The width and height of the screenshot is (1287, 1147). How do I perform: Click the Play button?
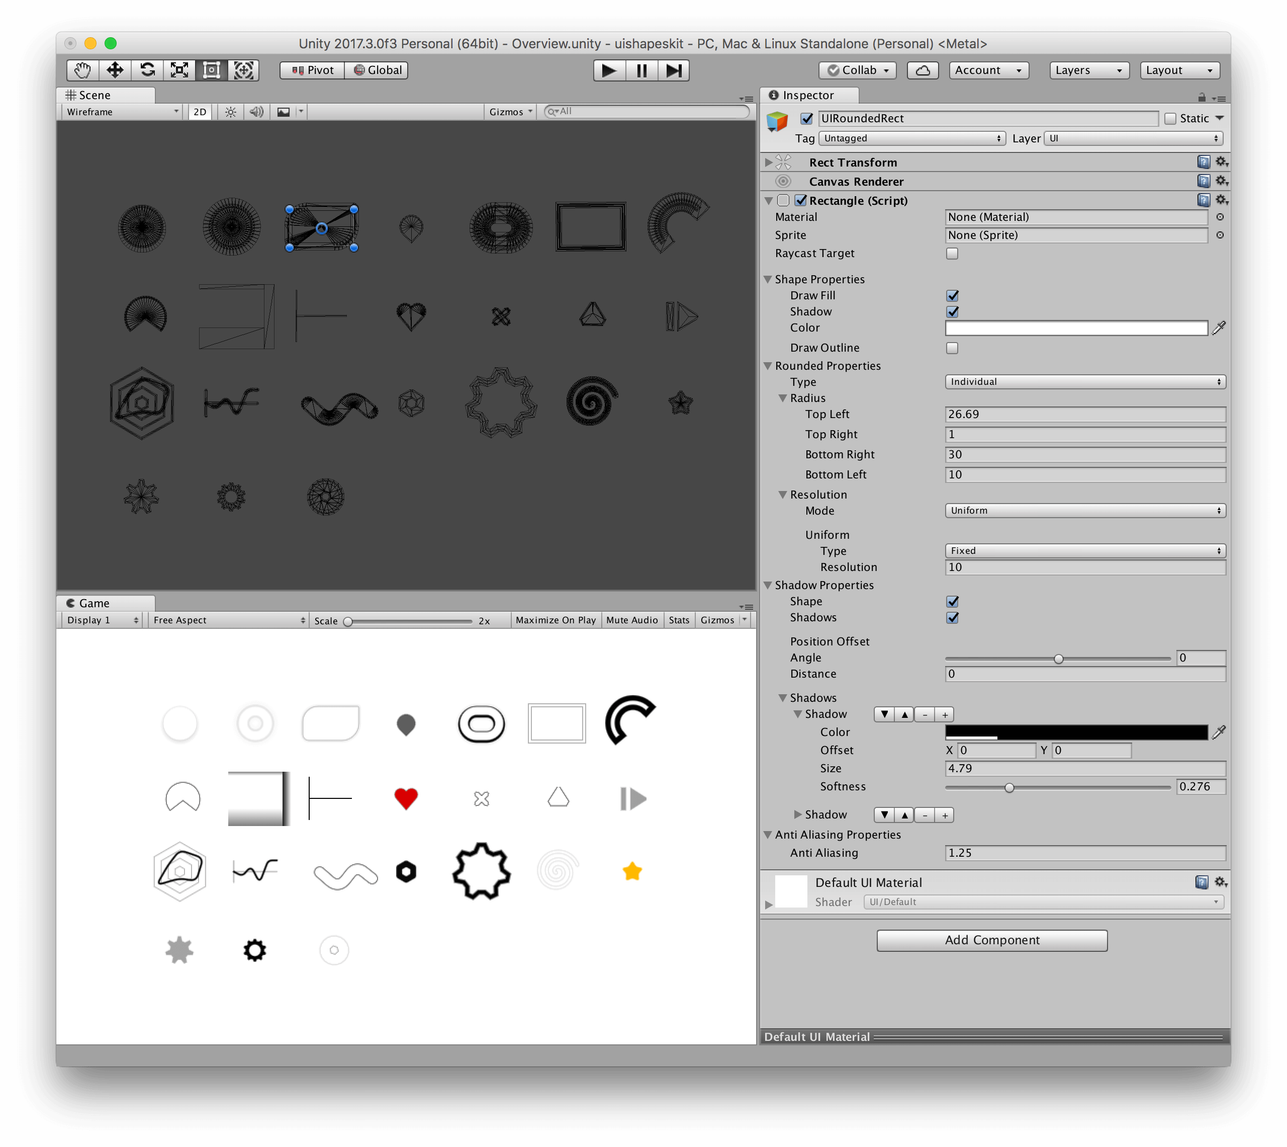click(x=609, y=70)
